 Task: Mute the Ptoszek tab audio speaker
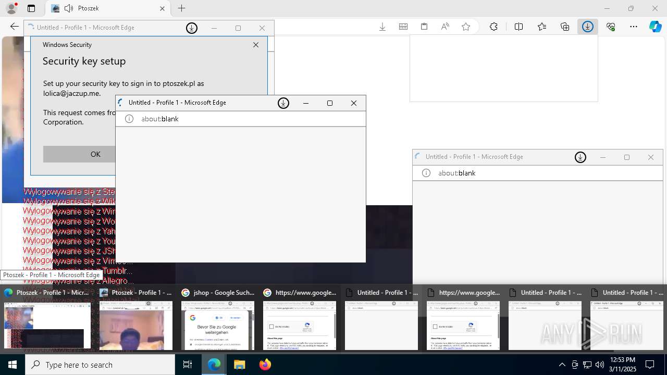click(x=68, y=8)
